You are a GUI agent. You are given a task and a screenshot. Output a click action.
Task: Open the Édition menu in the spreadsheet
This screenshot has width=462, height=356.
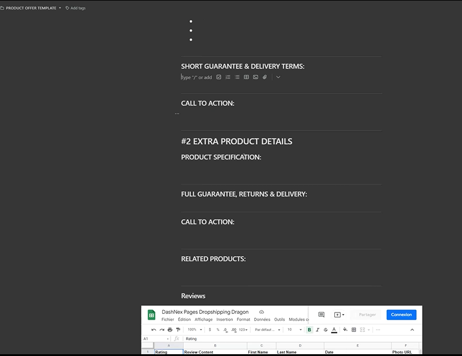(184, 320)
